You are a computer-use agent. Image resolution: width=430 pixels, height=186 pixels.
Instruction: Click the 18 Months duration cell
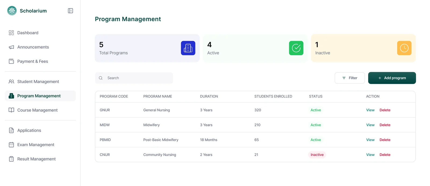pyautogui.click(x=209, y=140)
